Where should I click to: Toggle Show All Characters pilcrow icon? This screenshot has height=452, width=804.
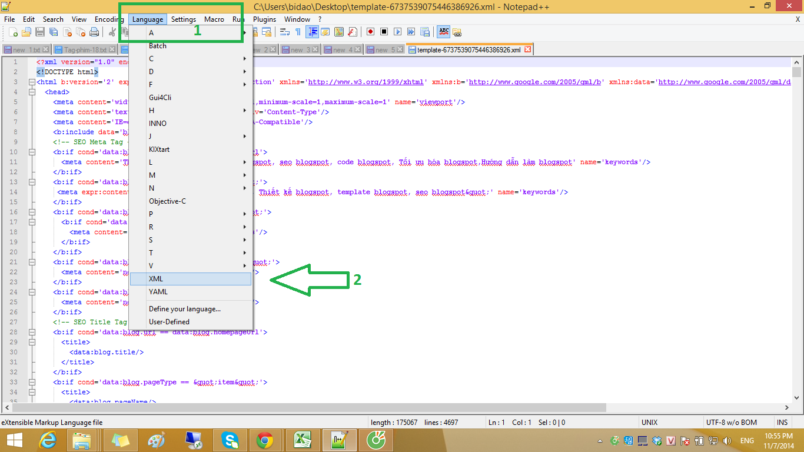coord(298,32)
